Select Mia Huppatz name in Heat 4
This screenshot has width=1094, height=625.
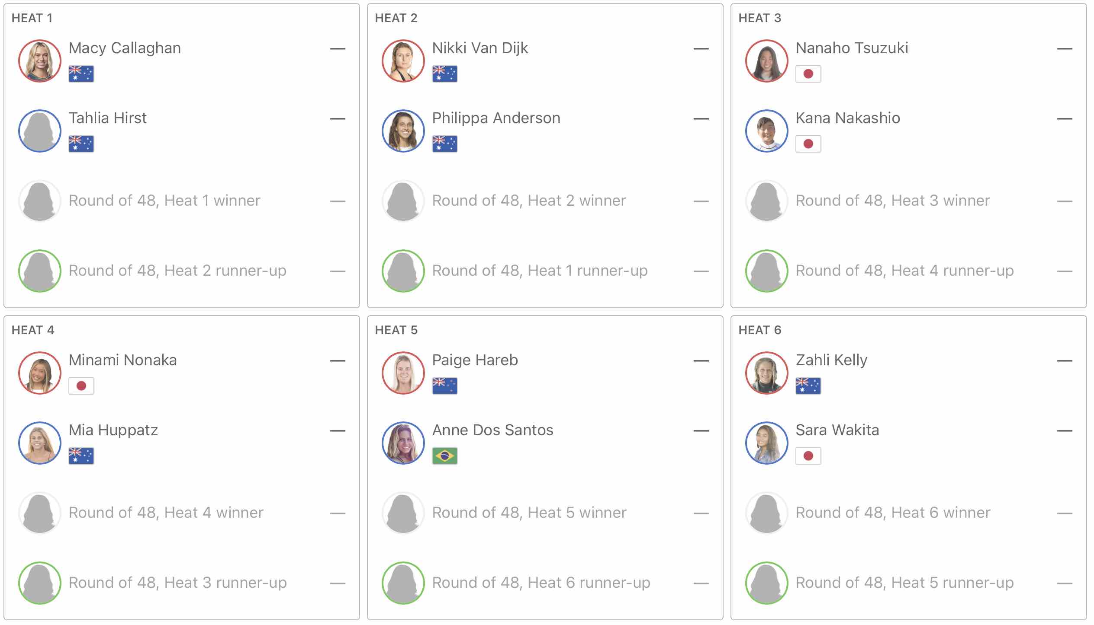(113, 430)
